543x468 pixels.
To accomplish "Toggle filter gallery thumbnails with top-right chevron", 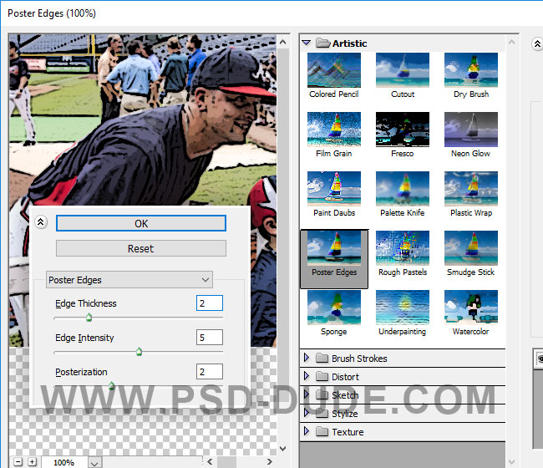I will 537,44.
